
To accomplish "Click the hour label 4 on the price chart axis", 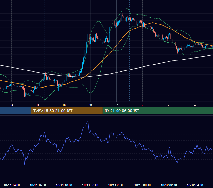I will [195, 105].
